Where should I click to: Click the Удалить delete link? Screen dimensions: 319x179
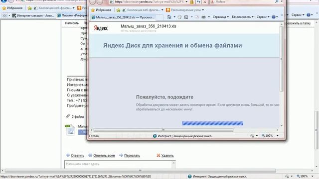[167, 156]
